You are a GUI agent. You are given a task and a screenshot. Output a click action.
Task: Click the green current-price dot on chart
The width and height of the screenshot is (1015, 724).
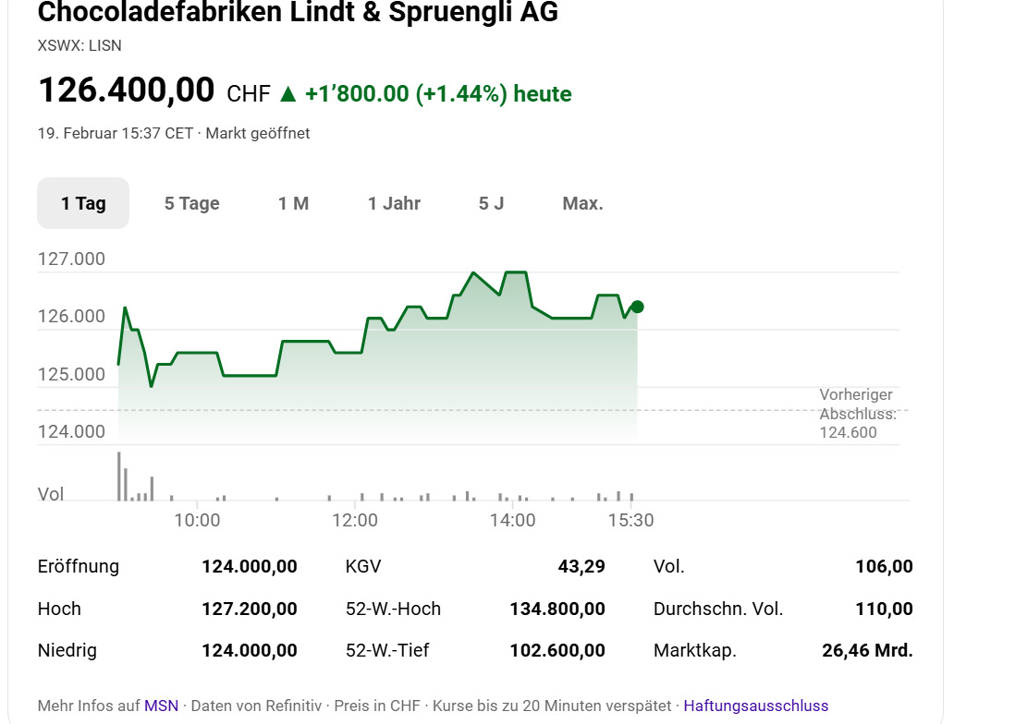pos(637,307)
